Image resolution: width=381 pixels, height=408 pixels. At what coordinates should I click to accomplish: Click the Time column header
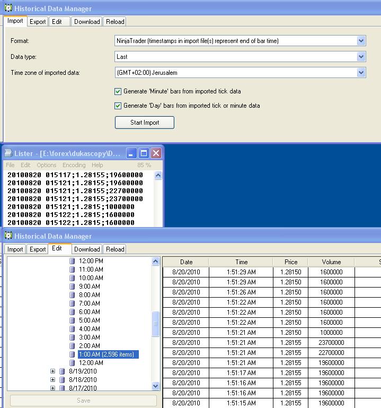(x=241, y=262)
